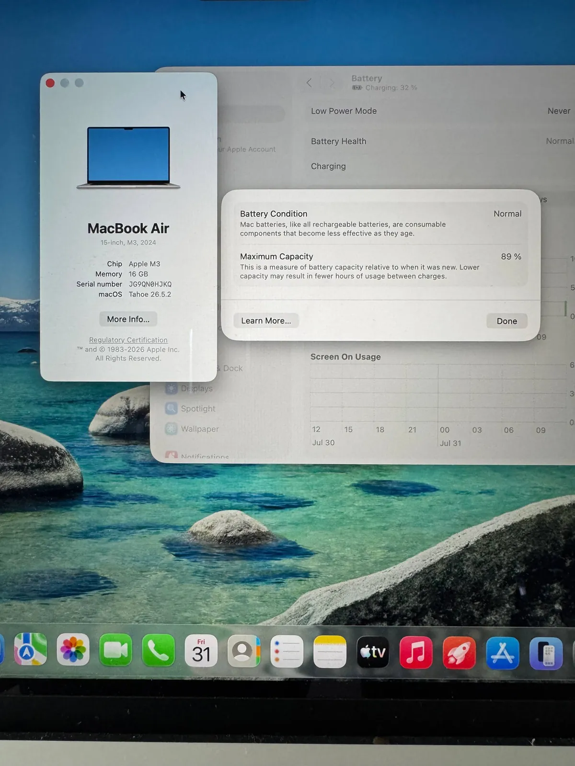Screen dimensions: 575x766
Task: Click the MacBook Air heading
Action: click(128, 228)
